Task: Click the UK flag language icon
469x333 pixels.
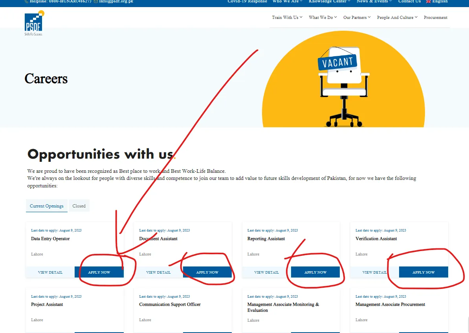Action: [x=428, y=1]
